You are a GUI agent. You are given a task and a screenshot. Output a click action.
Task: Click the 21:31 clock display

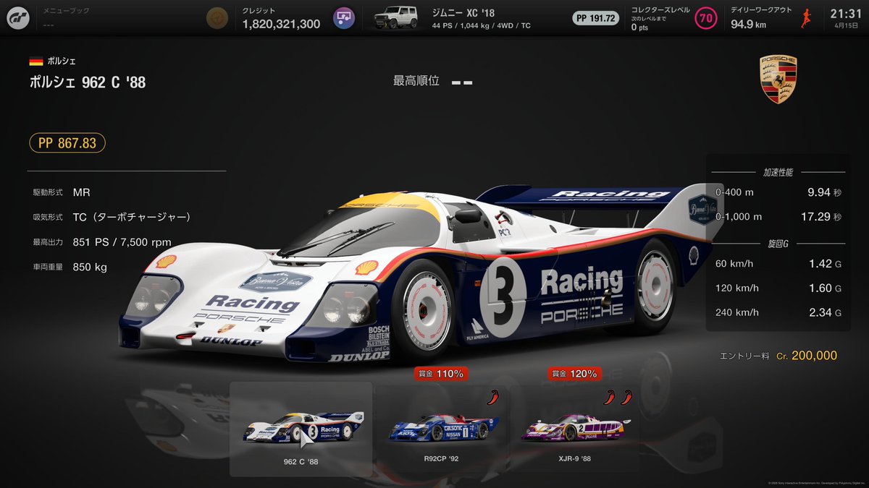click(x=846, y=14)
